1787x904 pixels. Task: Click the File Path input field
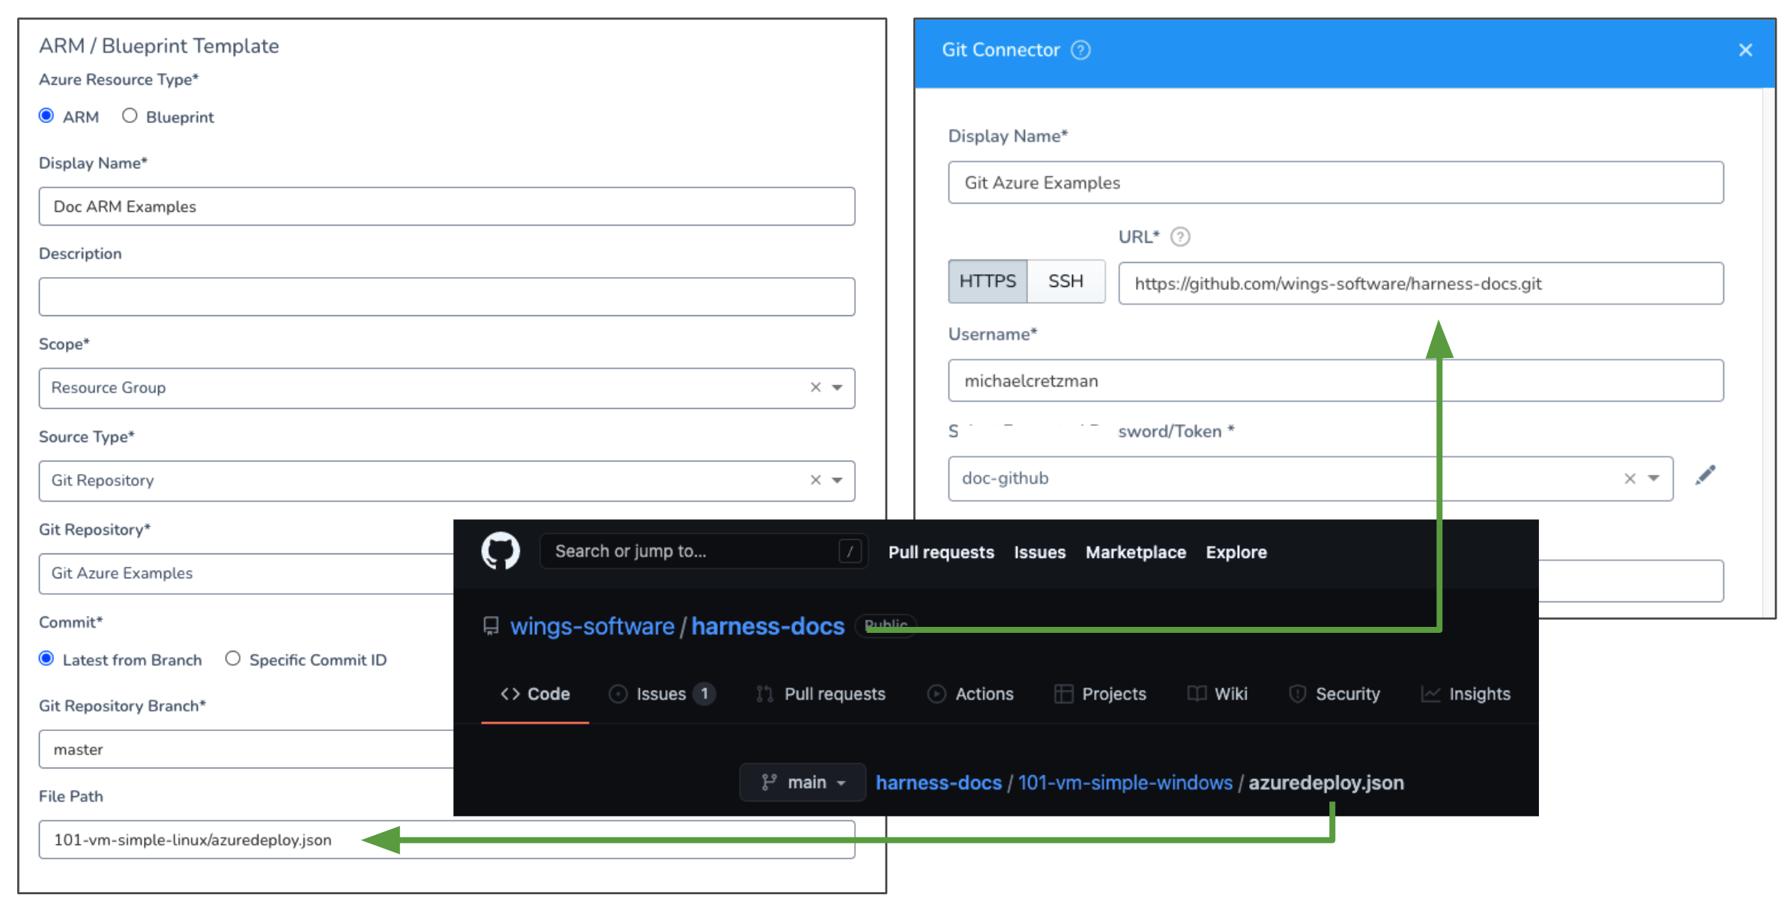(447, 840)
